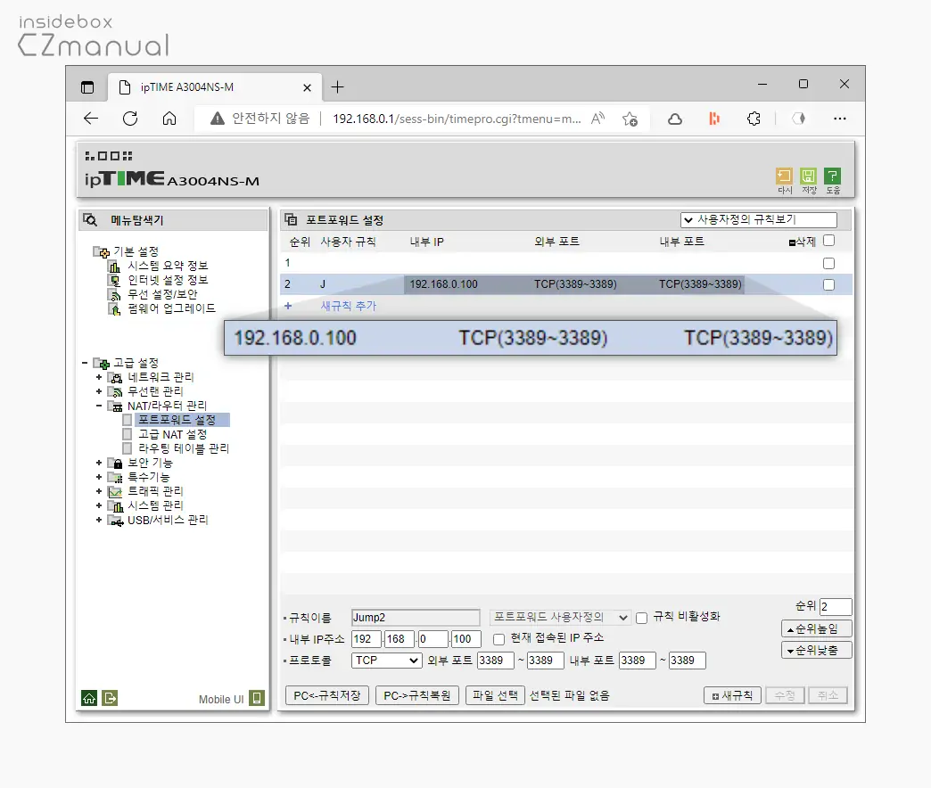The width and height of the screenshot is (931, 788).
Task: Open 포트포워드 사용자정의 type dropdown
Action: pos(560,617)
